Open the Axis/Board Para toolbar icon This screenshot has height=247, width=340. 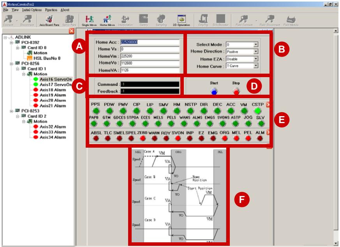pyautogui.click(x=49, y=20)
